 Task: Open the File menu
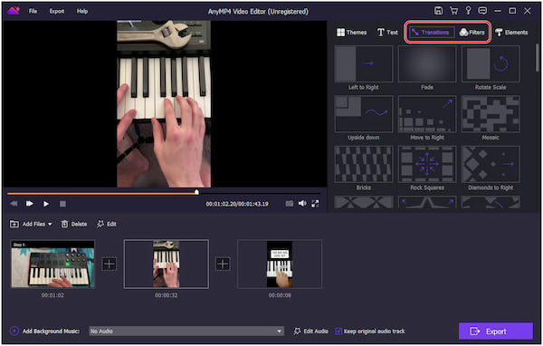(33, 12)
